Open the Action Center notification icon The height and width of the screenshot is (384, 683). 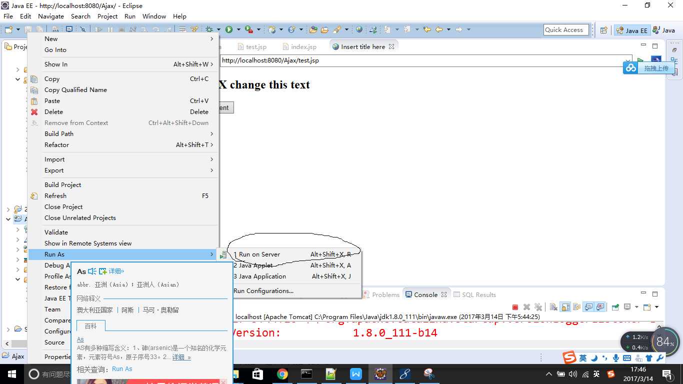667,374
